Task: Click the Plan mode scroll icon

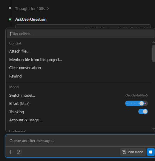Action: [x=124, y=152]
